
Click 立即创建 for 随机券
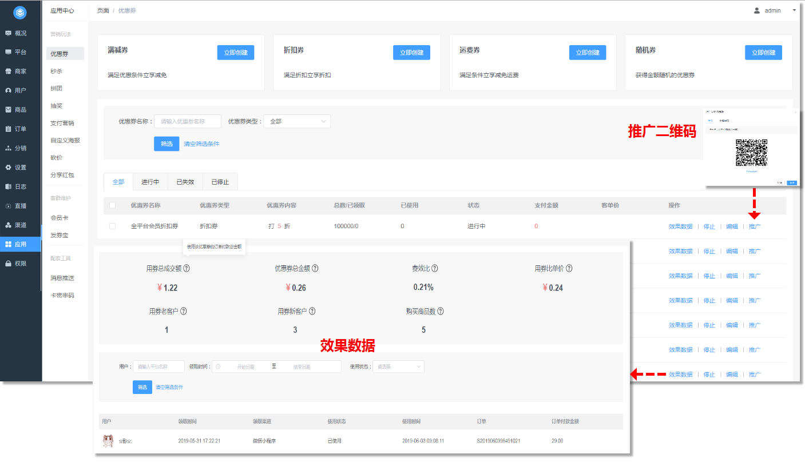(x=763, y=53)
